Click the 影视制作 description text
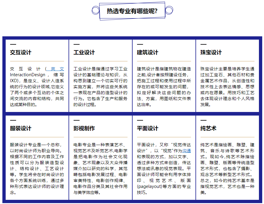The height and width of the screenshot is (204, 264). (x=100, y=169)
